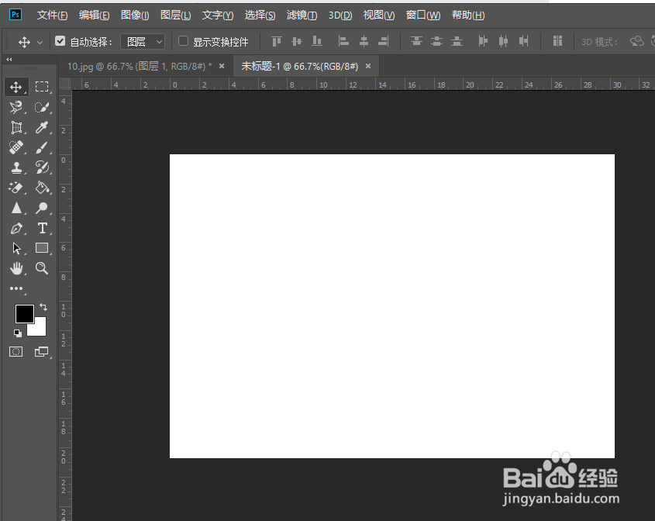Align left edges in options bar
This screenshot has height=521, width=655.
click(x=343, y=41)
